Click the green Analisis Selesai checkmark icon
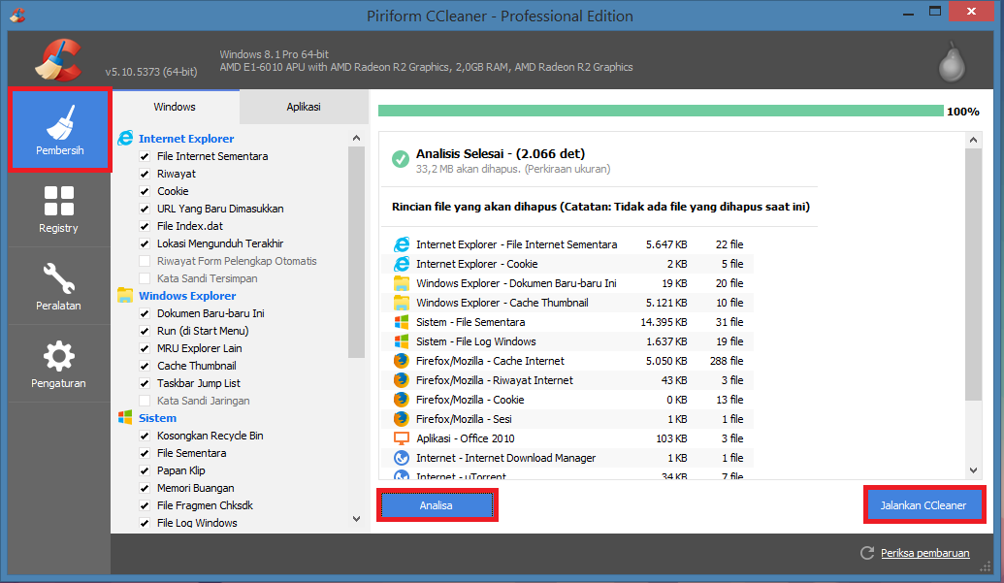This screenshot has height=583, width=1004. coord(401,159)
